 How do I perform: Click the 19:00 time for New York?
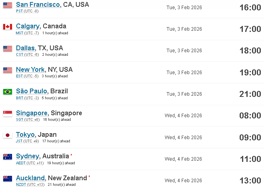pyautogui.click(x=250, y=73)
